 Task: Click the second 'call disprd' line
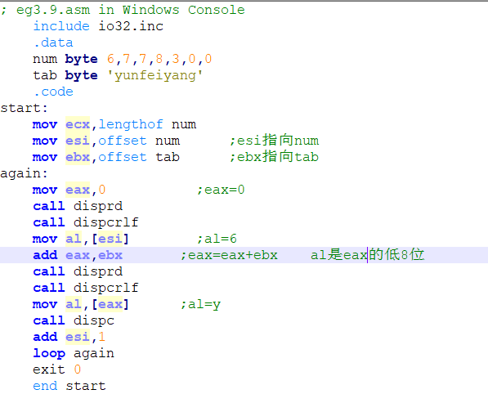(78, 271)
